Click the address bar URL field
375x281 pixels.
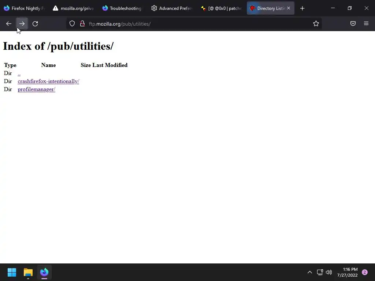tap(194, 24)
